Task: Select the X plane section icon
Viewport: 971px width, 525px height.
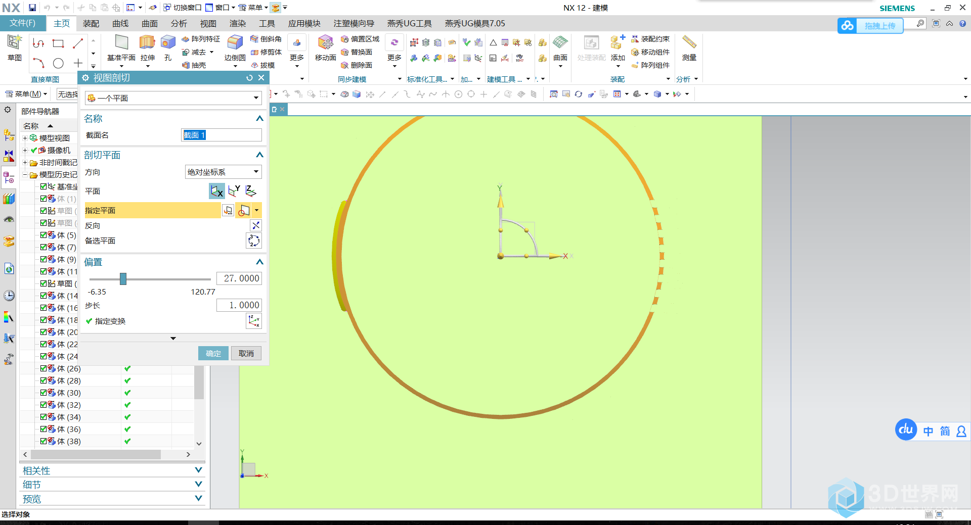Action: 217,191
